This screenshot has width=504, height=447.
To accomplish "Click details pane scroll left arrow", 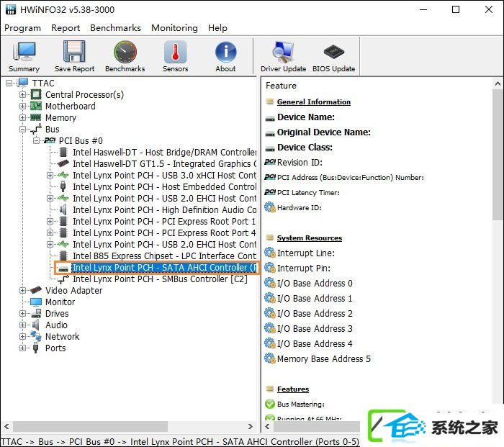I will pos(267,426).
